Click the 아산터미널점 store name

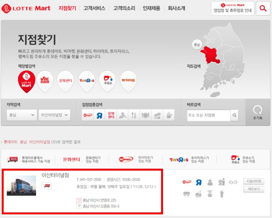(x=55, y=175)
